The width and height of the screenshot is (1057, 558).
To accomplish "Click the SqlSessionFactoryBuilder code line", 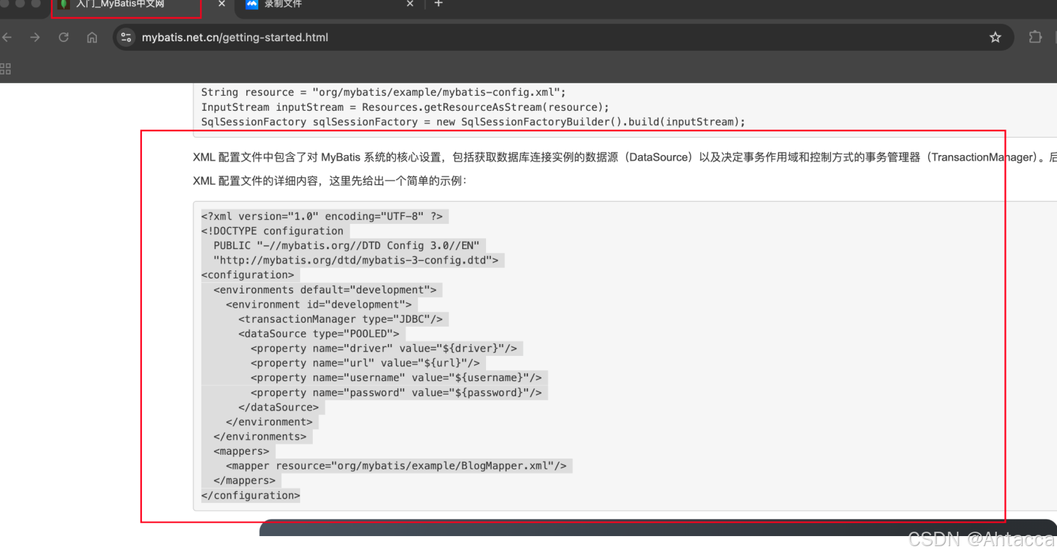I will tap(473, 122).
